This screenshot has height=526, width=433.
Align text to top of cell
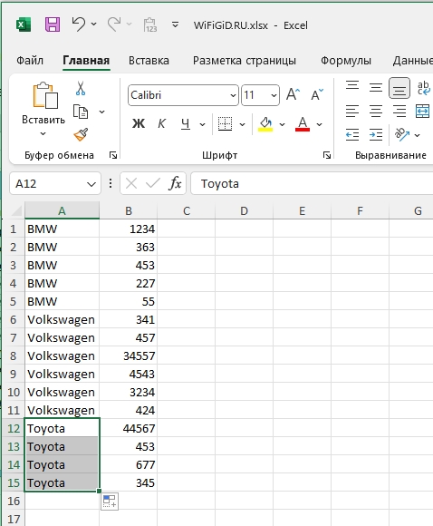coord(352,86)
